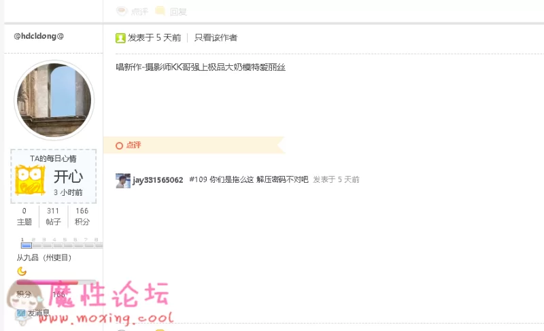Viewport: 544px width, 331px height.
Task: Show only this author's posts (只看该作者)
Action: tap(216, 38)
